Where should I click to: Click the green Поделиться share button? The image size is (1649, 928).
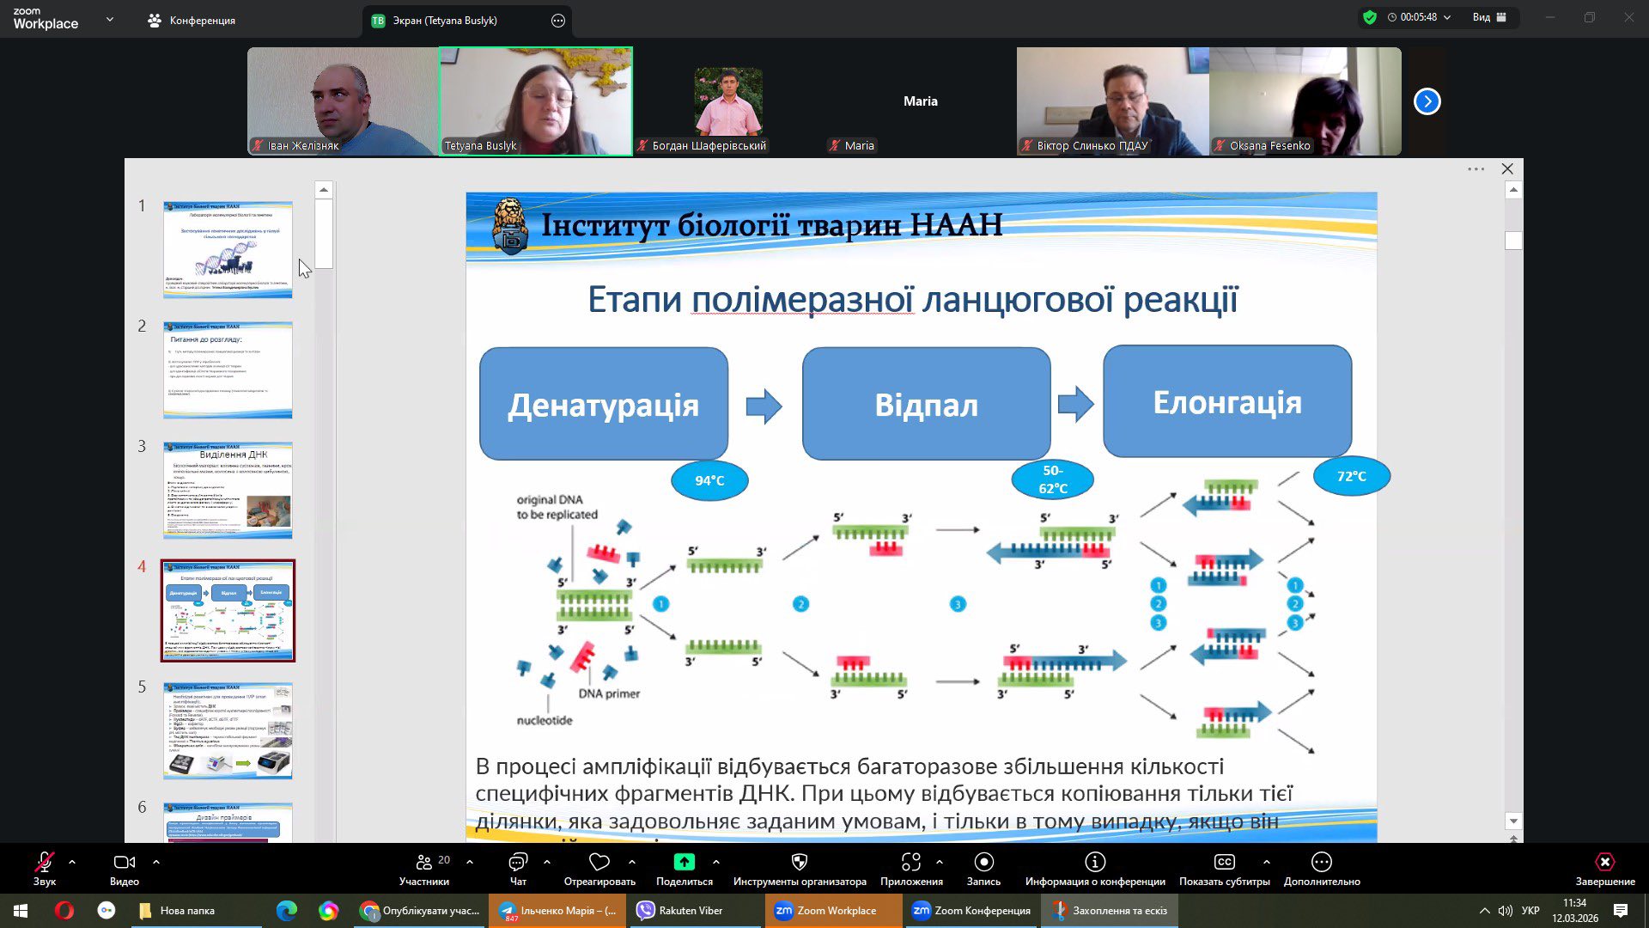tap(684, 862)
